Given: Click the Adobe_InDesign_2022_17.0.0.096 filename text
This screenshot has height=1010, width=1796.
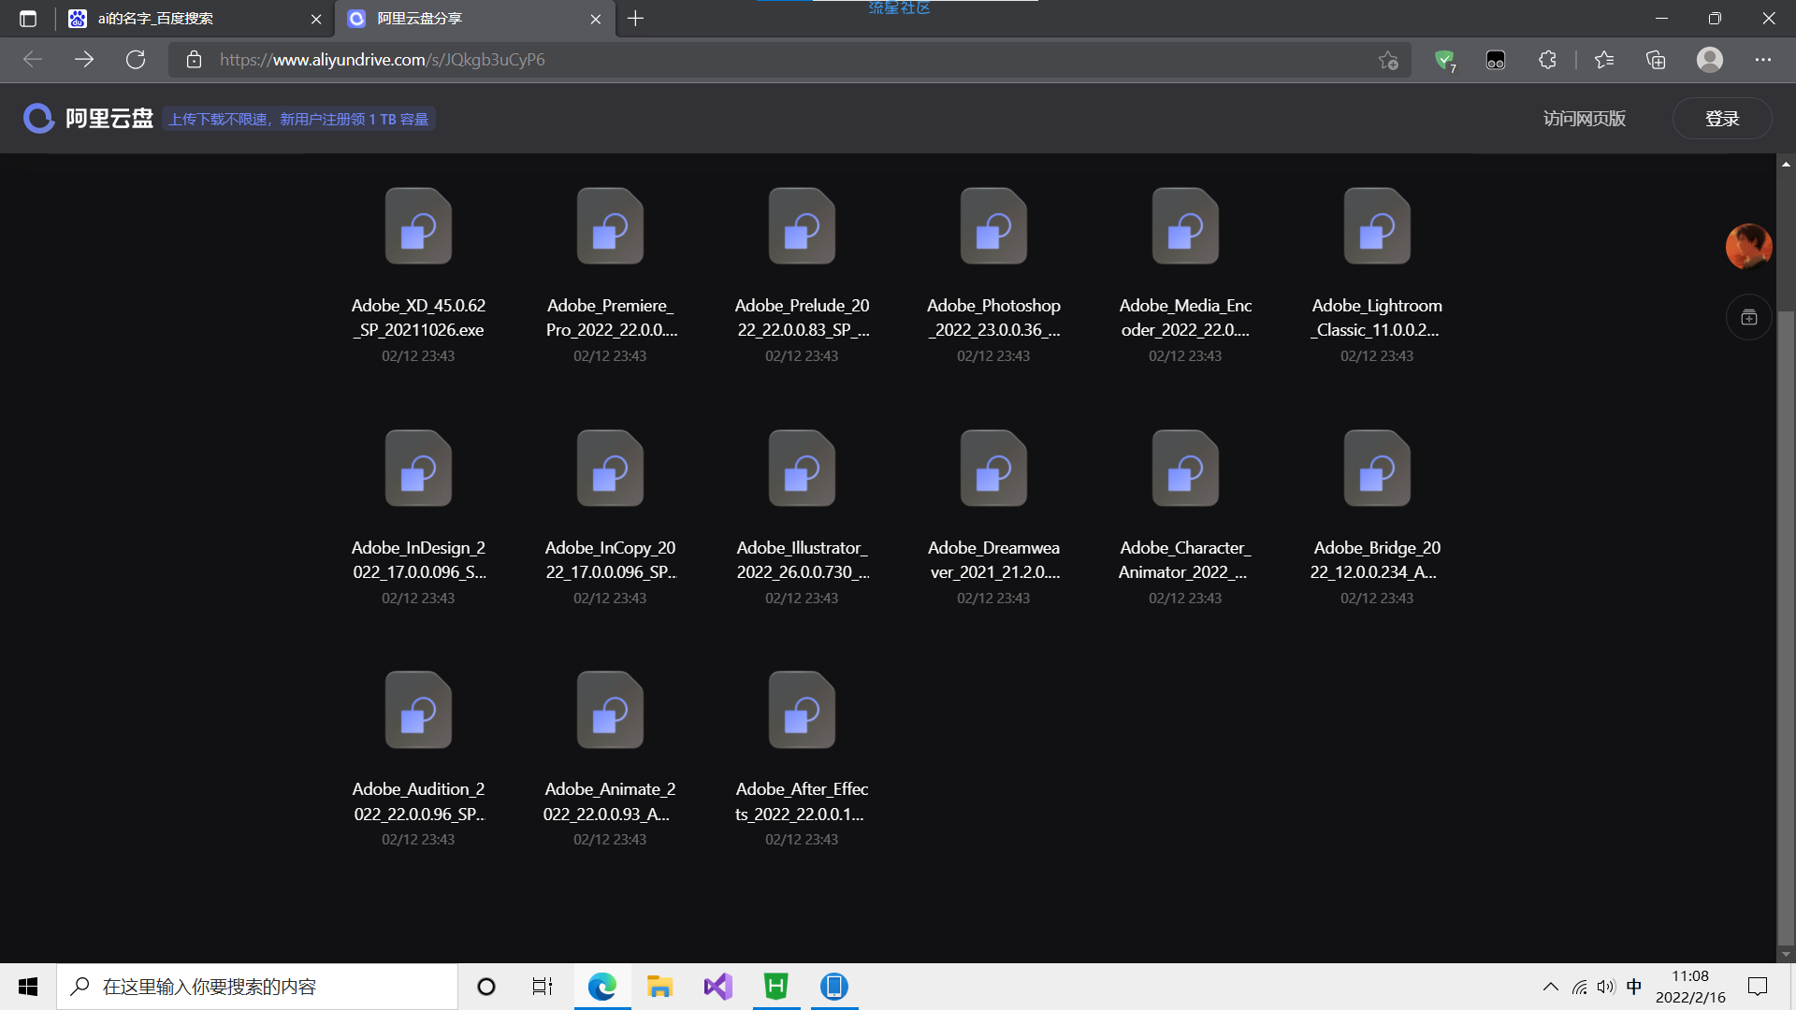Looking at the screenshot, I should 418,560.
